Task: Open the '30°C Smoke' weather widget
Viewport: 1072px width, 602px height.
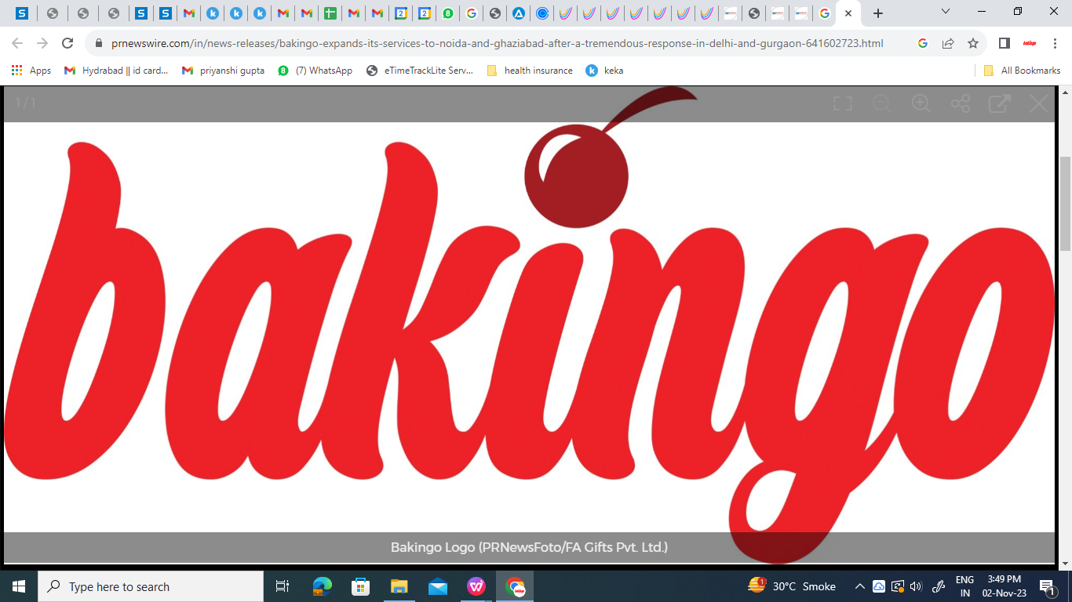Action: click(792, 586)
